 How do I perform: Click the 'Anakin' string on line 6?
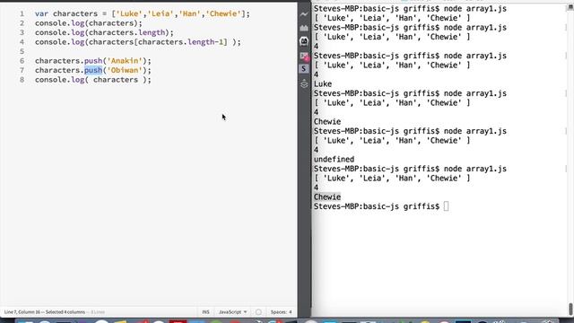(x=125, y=61)
